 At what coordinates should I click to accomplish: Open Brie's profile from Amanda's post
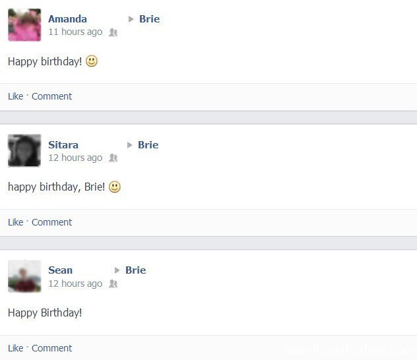(149, 18)
